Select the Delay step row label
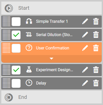This screenshot has width=103, height=105. pyautogui.click(x=41, y=83)
